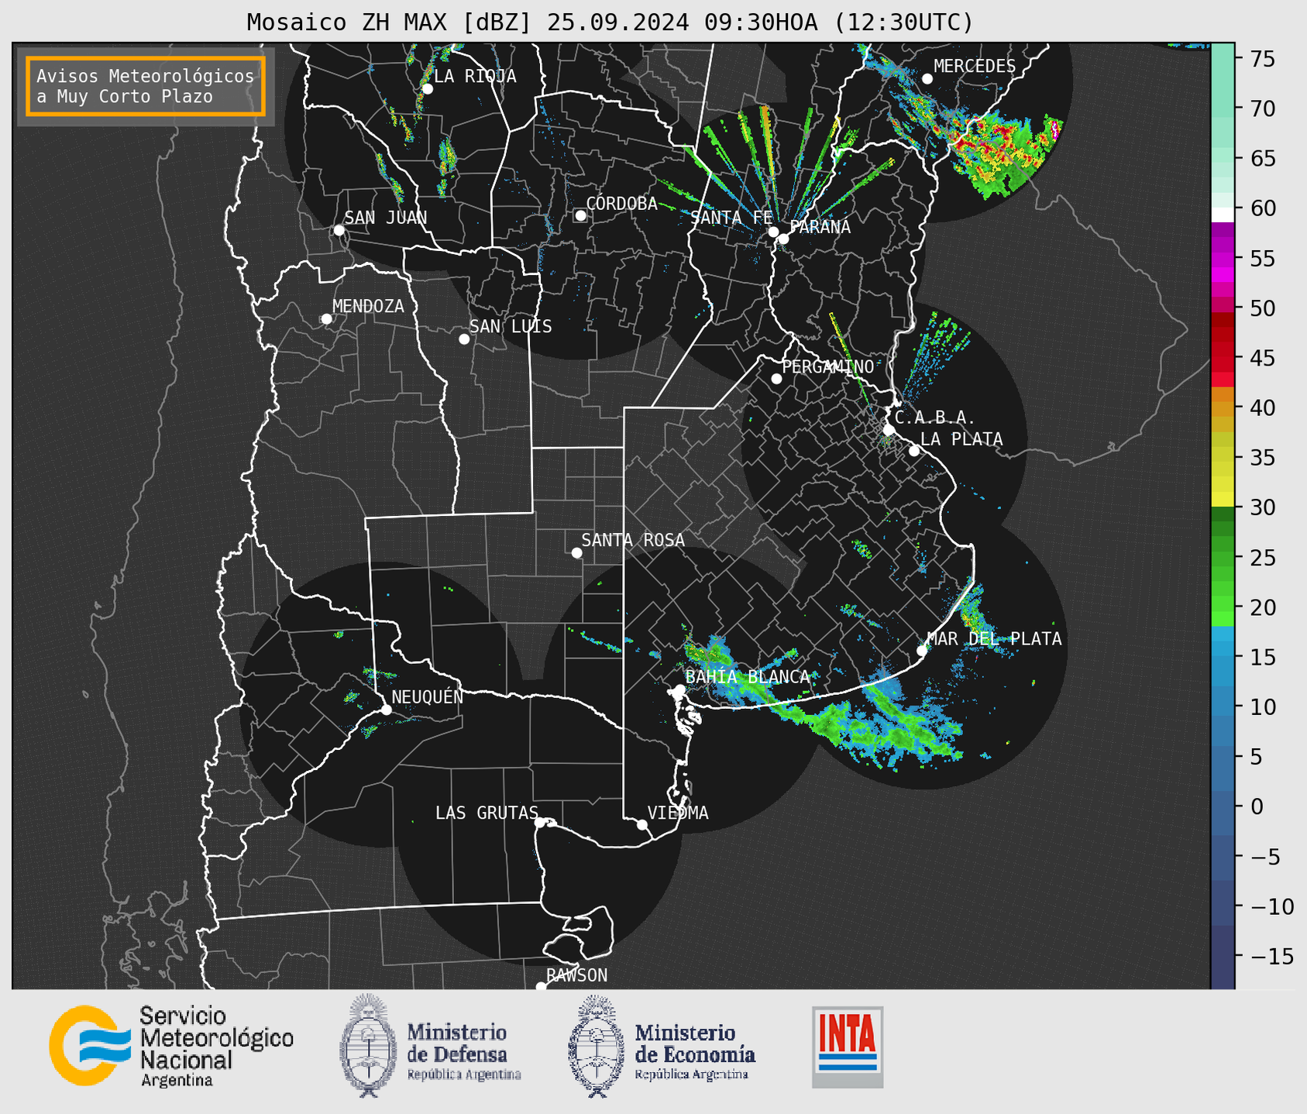Click the magenta 55 dBZ colorbar segment
The width and height of the screenshot is (1307, 1114).
1223,260
